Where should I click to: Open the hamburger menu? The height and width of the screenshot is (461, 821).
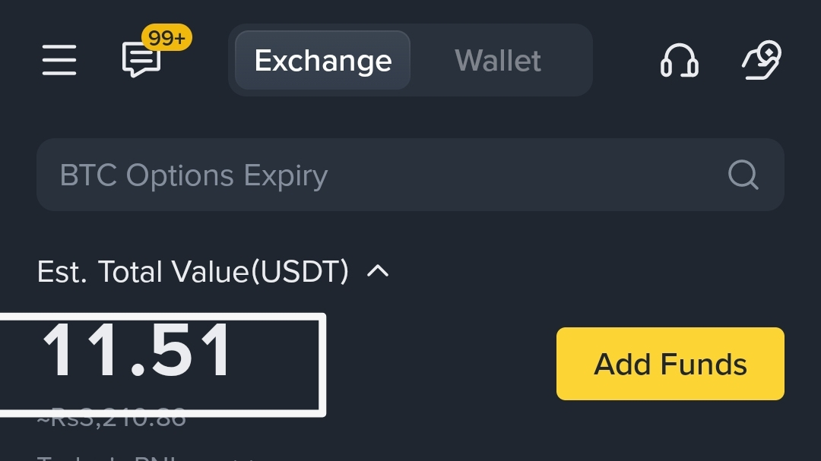(59, 60)
